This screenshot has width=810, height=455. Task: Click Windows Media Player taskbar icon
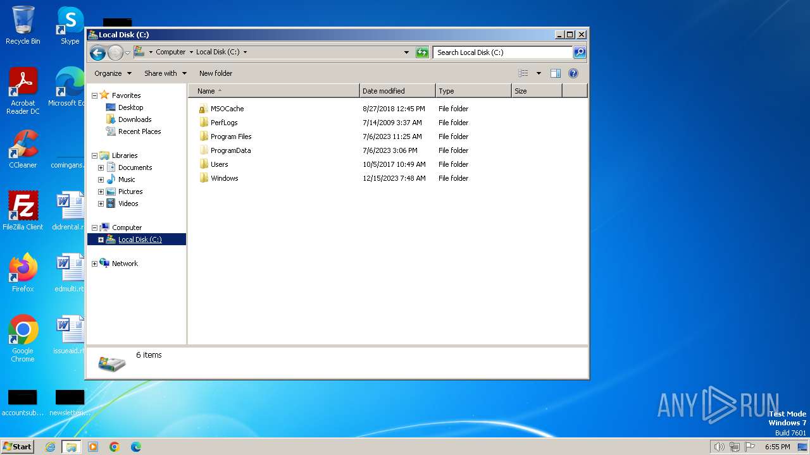[x=93, y=447]
